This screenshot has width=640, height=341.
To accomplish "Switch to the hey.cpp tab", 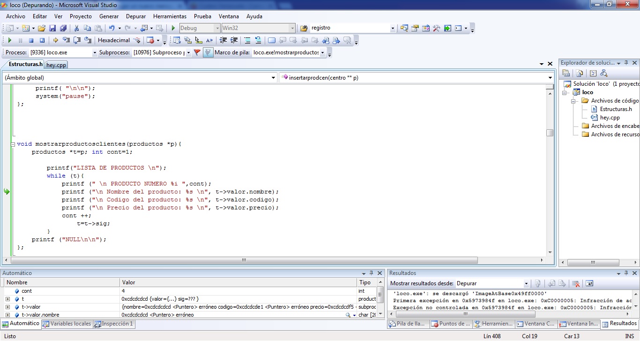I will pos(56,65).
